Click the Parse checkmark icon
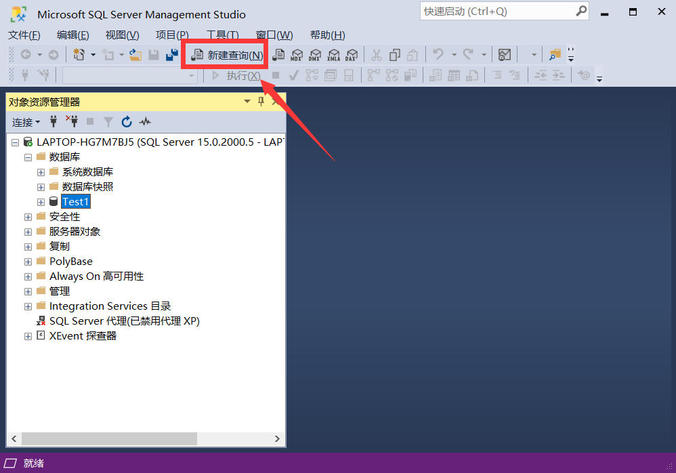Viewport: 676px width, 473px height. coord(293,76)
